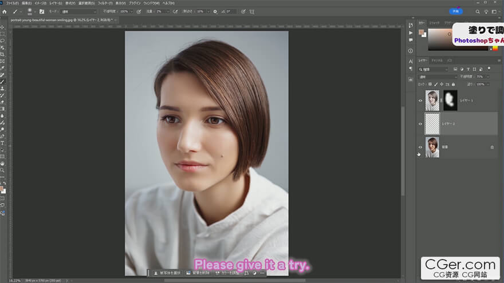Image resolution: width=504 pixels, height=283 pixels.
Task: Hide the 背景 background layer
Action: tap(420, 147)
